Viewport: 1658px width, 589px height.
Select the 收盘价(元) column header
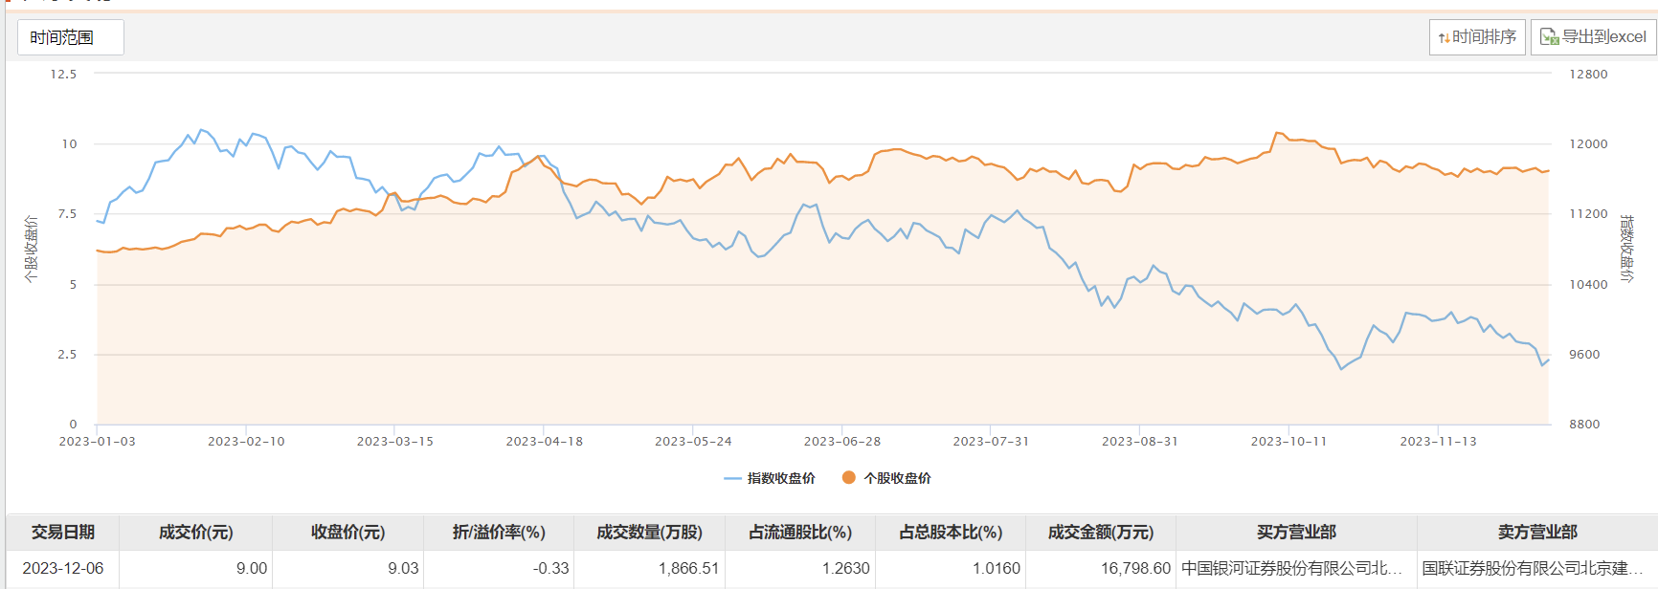pyautogui.click(x=347, y=533)
